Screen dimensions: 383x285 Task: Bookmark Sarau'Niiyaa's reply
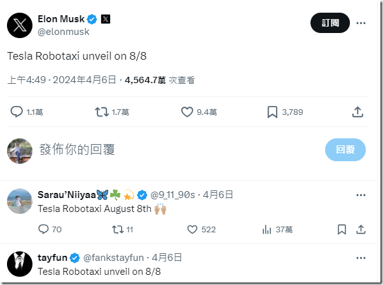pyautogui.click(x=342, y=229)
